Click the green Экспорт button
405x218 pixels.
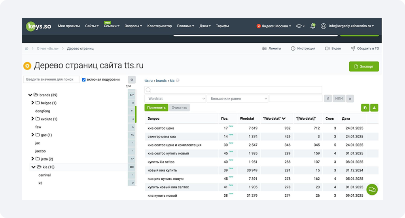[x=364, y=66]
